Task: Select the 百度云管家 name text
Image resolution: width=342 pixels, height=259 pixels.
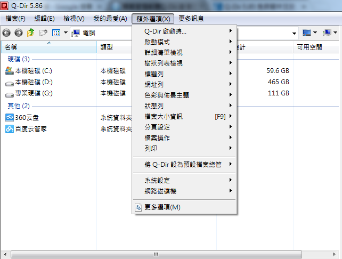Action: point(31,129)
